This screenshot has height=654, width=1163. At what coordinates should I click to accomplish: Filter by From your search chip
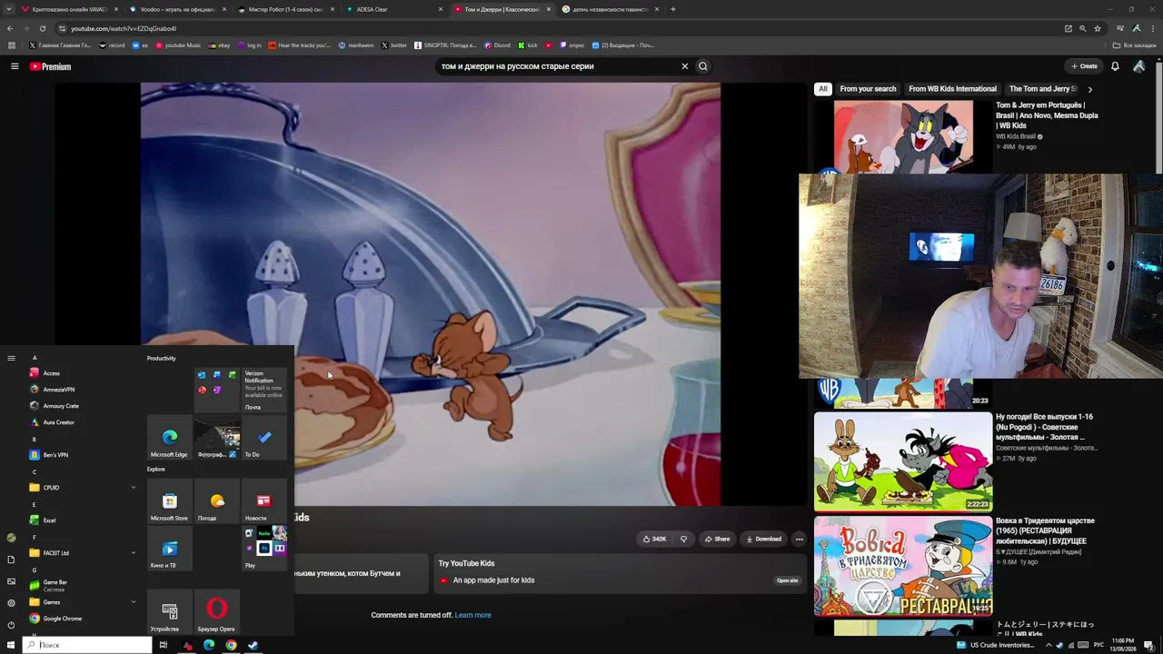tap(868, 89)
